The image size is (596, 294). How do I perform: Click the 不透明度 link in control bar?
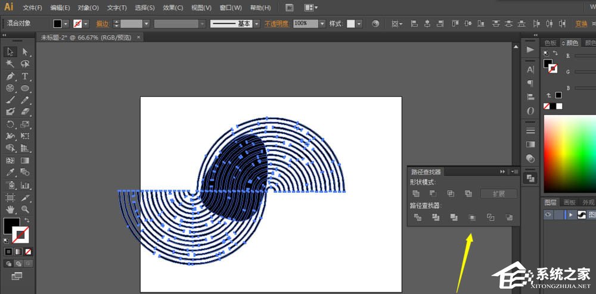pyautogui.click(x=277, y=24)
